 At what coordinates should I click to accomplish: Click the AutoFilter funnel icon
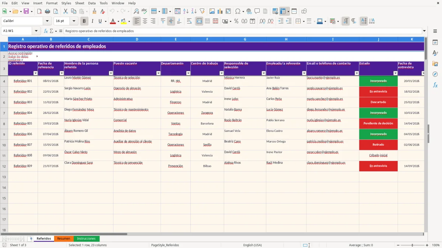point(202,11)
